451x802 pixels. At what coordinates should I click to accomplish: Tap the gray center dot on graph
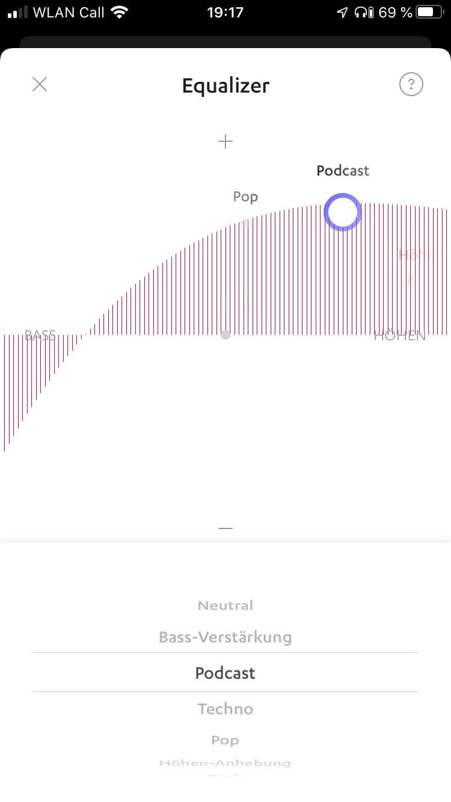[226, 335]
